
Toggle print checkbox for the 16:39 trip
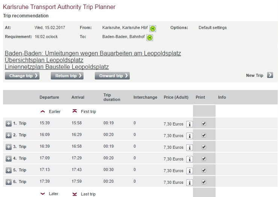pos(204,147)
